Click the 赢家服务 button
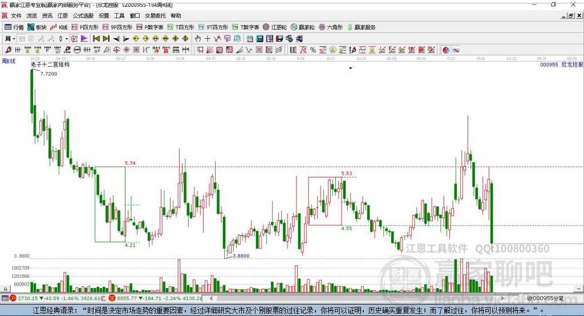 coord(361,27)
